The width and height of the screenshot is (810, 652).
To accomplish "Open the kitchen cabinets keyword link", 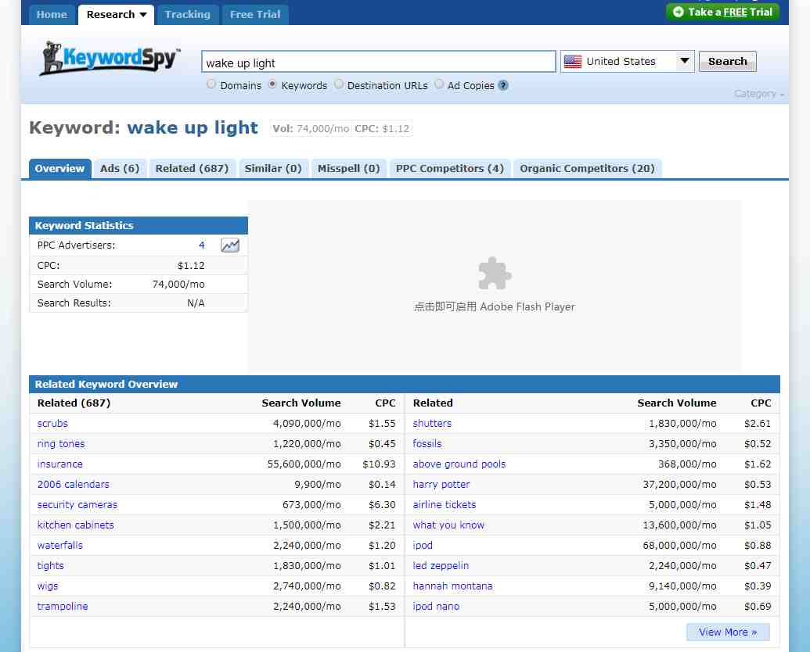I will click(x=75, y=525).
